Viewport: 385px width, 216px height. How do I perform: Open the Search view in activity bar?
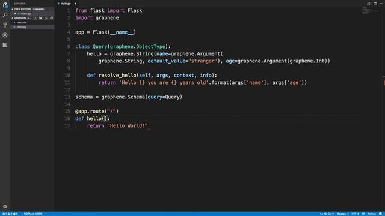coord(5,15)
